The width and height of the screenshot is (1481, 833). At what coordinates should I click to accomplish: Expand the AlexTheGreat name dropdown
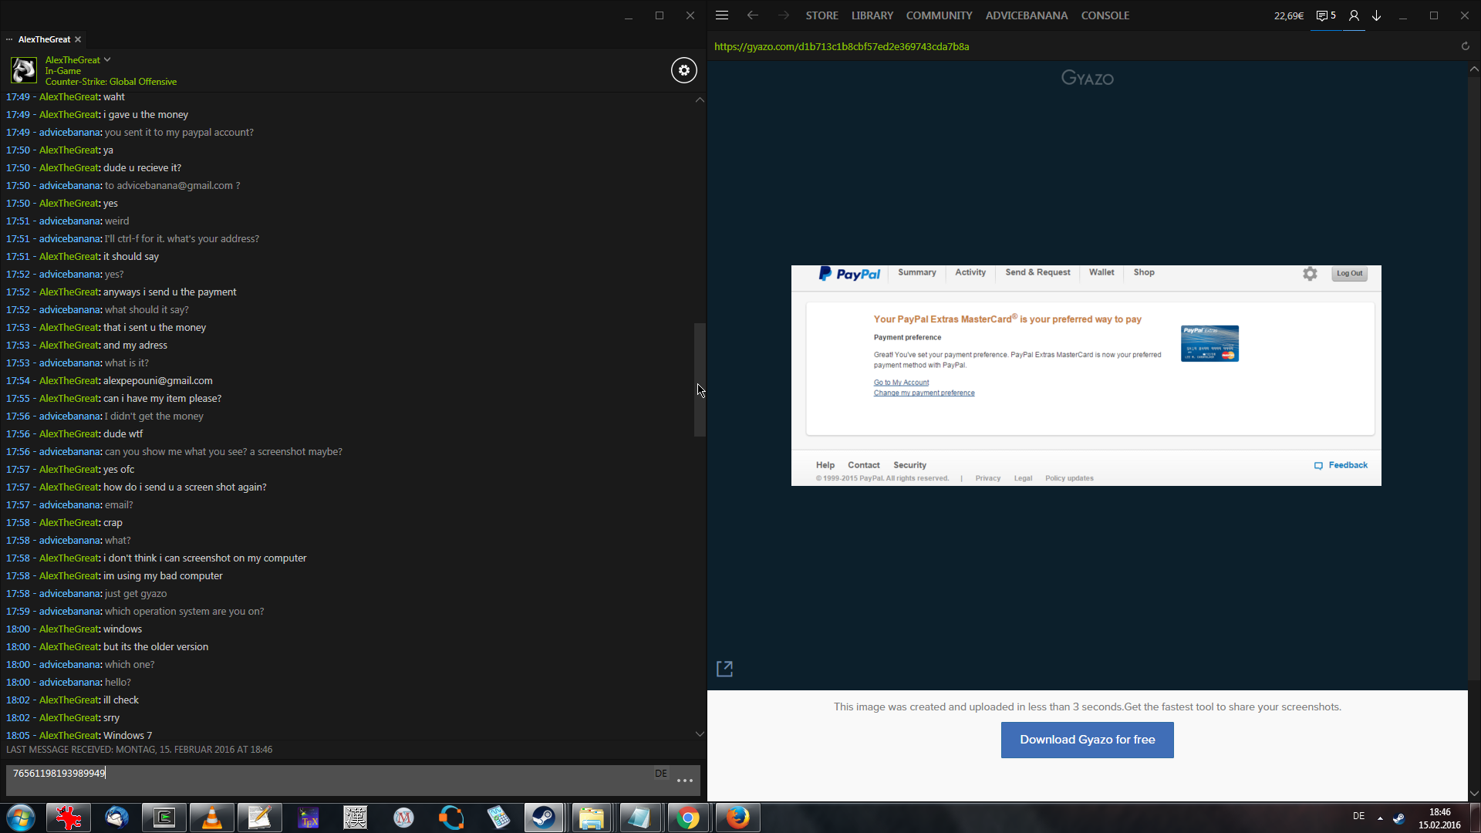click(x=107, y=59)
